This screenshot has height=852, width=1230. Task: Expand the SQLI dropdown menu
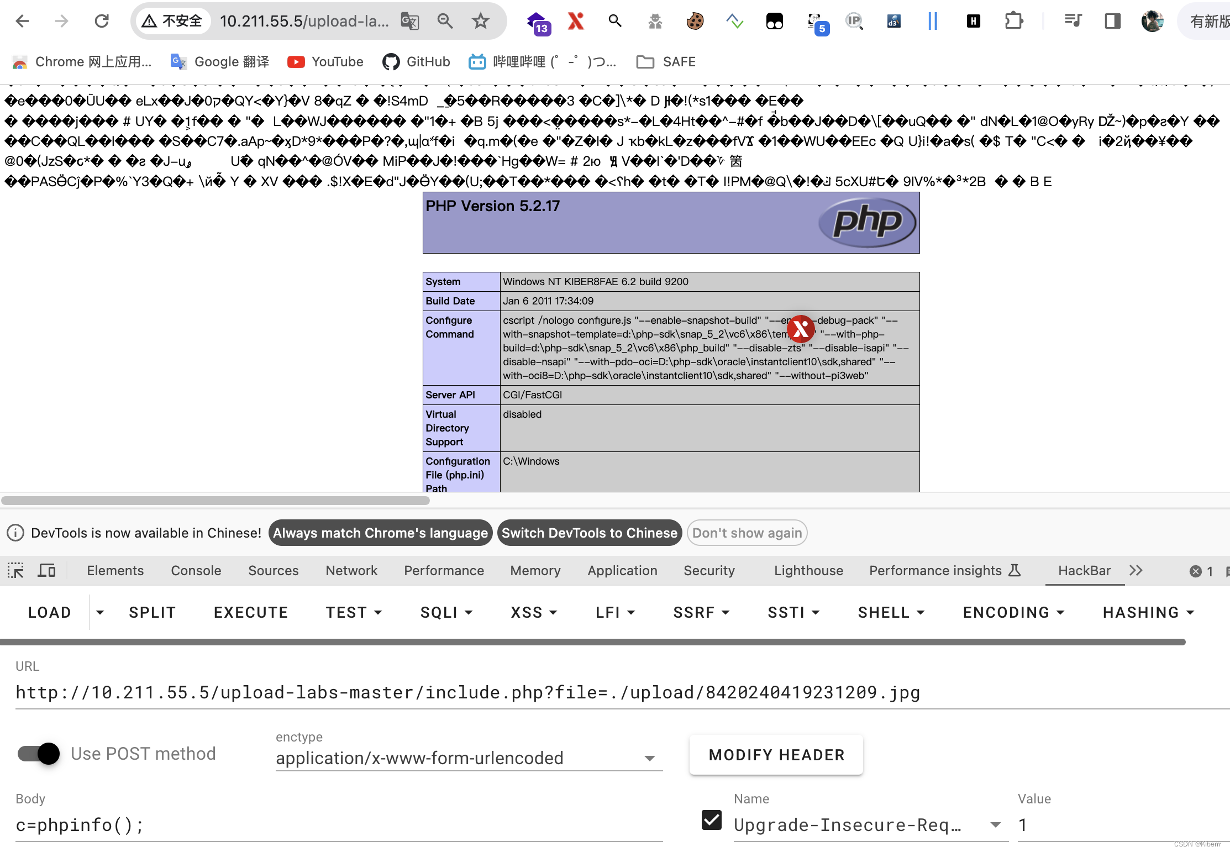coord(446,612)
